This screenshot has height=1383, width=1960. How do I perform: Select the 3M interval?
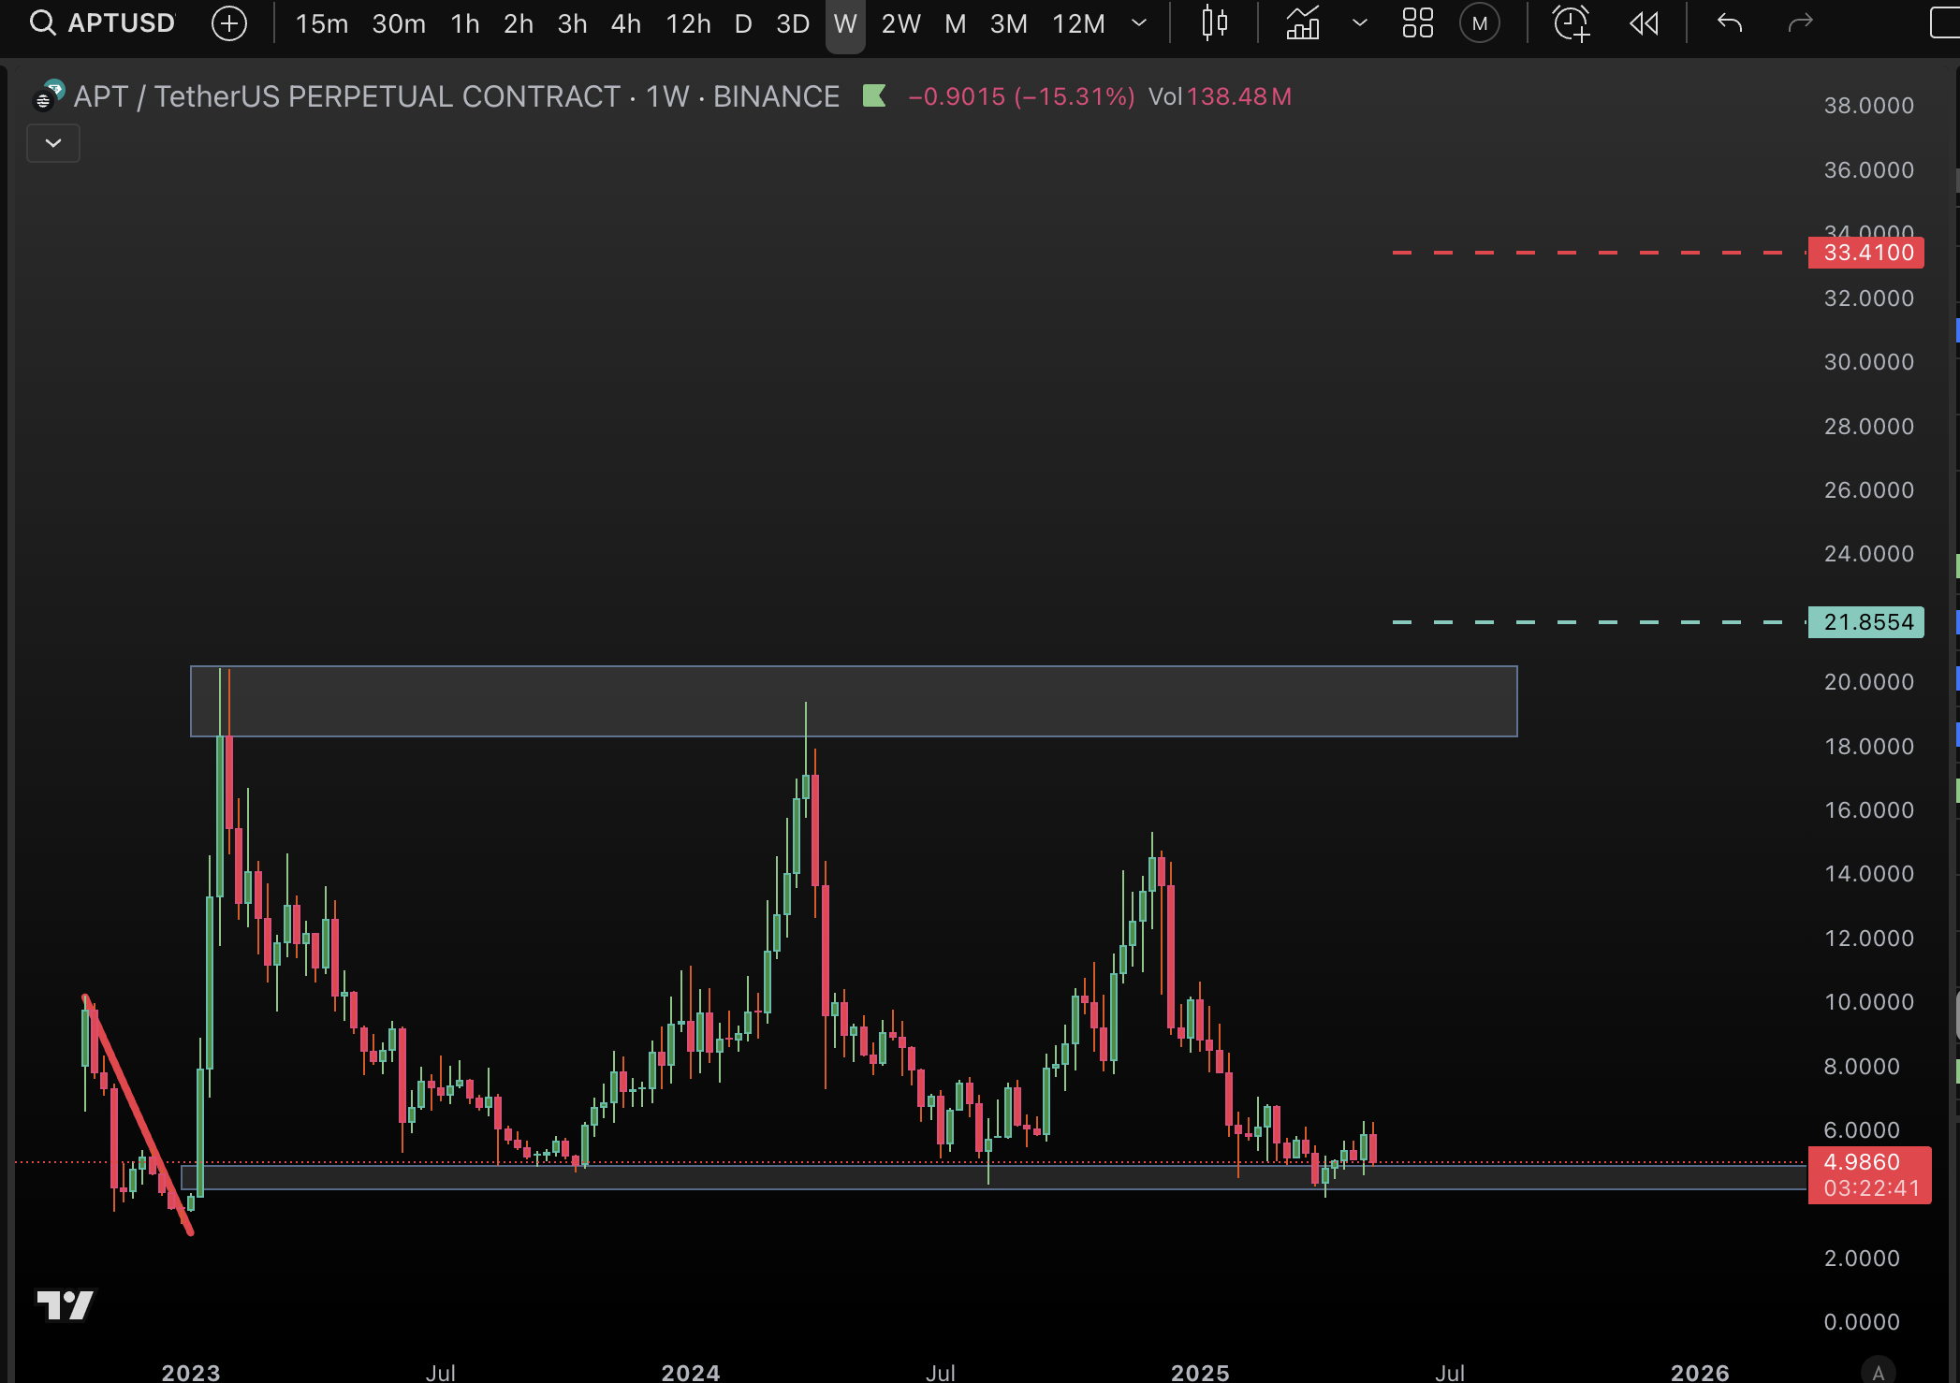[1009, 23]
